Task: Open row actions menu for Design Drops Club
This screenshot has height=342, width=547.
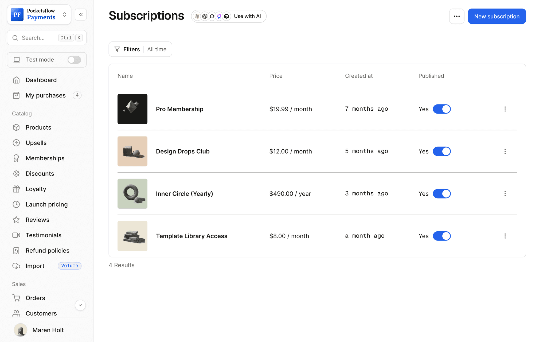Action: pos(505,151)
